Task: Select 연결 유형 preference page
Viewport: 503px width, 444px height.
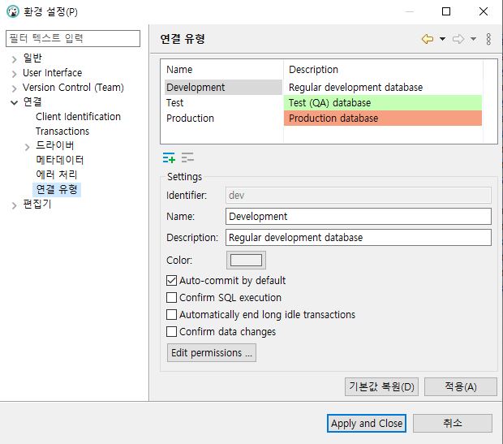Action: click(x=57, y=189)
